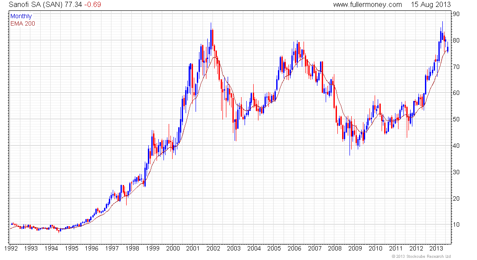Click the 1995 year label
Screen dimensions: 477x260
(x=72, y=248)
